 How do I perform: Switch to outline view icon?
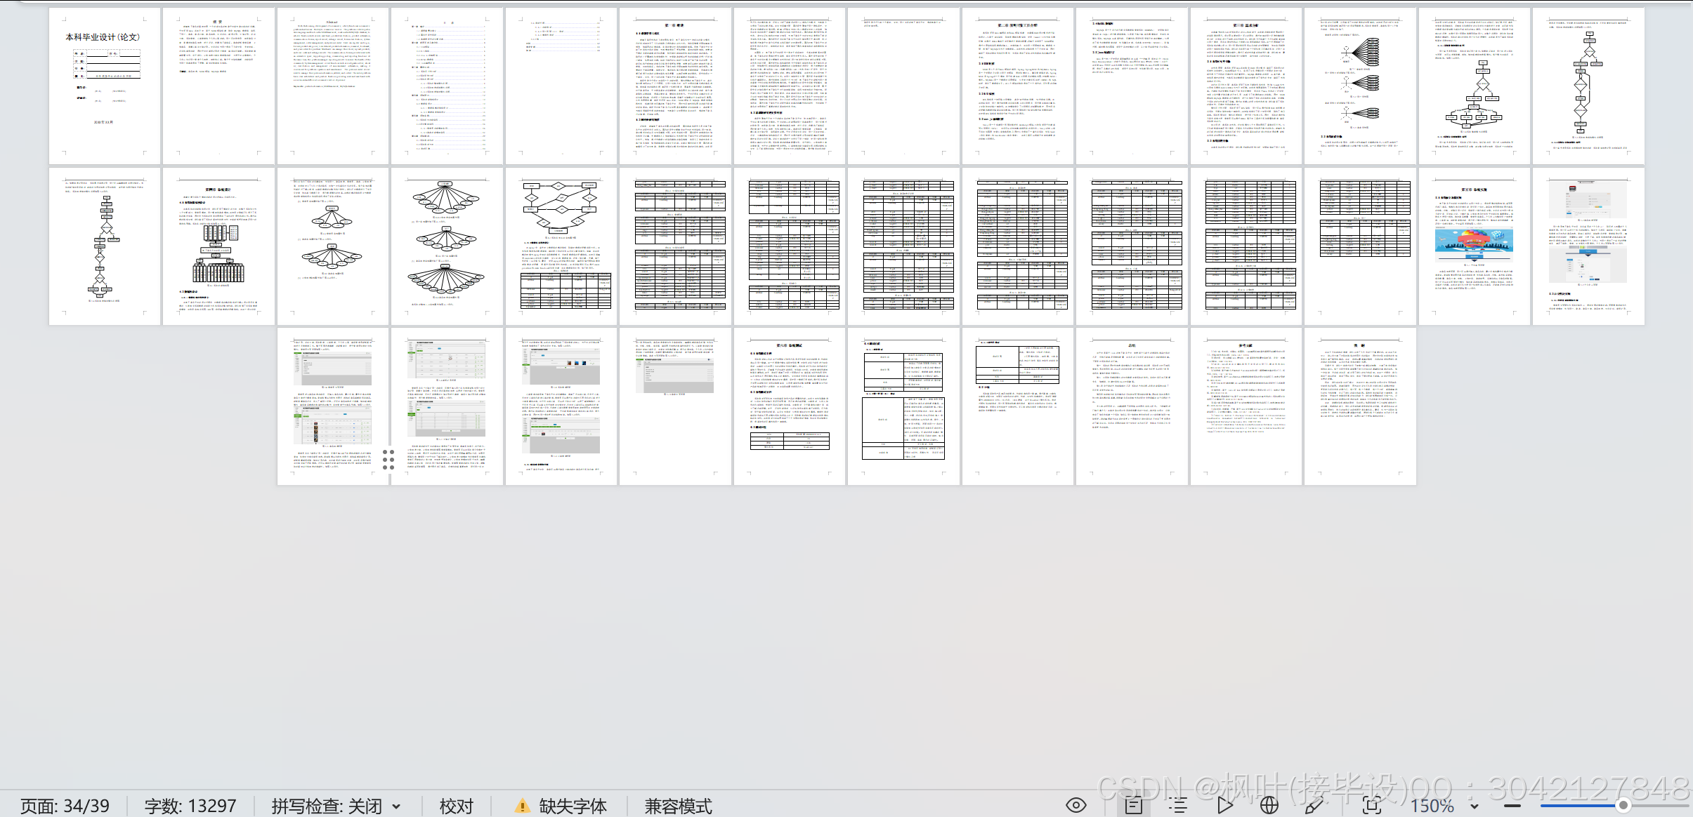(1178, 805)
